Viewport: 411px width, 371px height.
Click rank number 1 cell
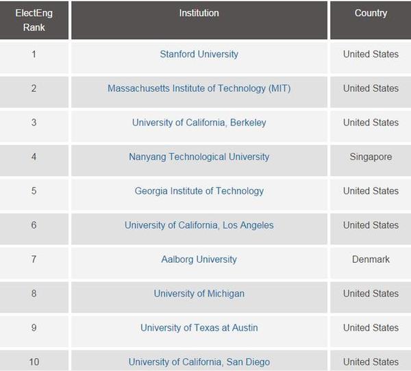(34, 57)
